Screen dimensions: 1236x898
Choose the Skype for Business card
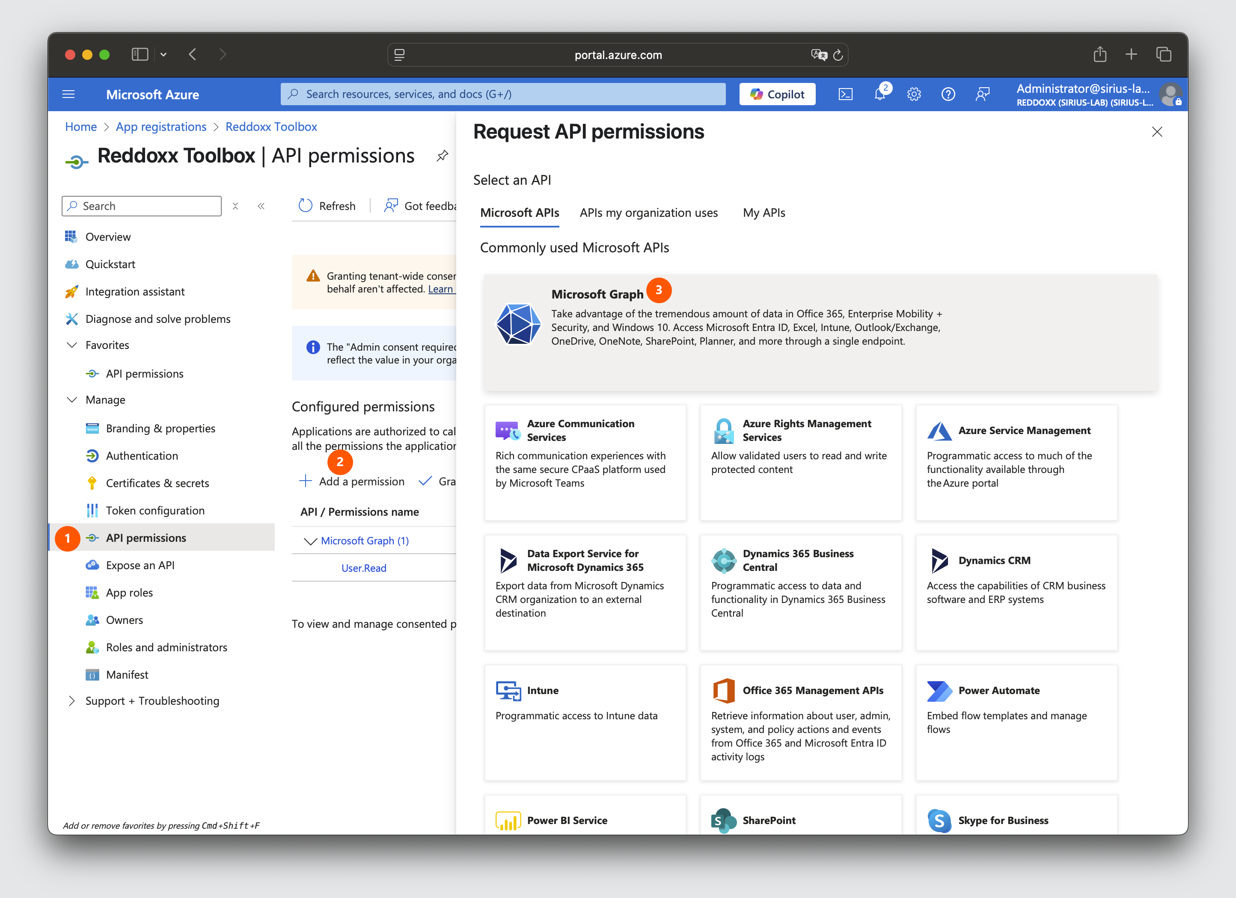(1016, 815)
